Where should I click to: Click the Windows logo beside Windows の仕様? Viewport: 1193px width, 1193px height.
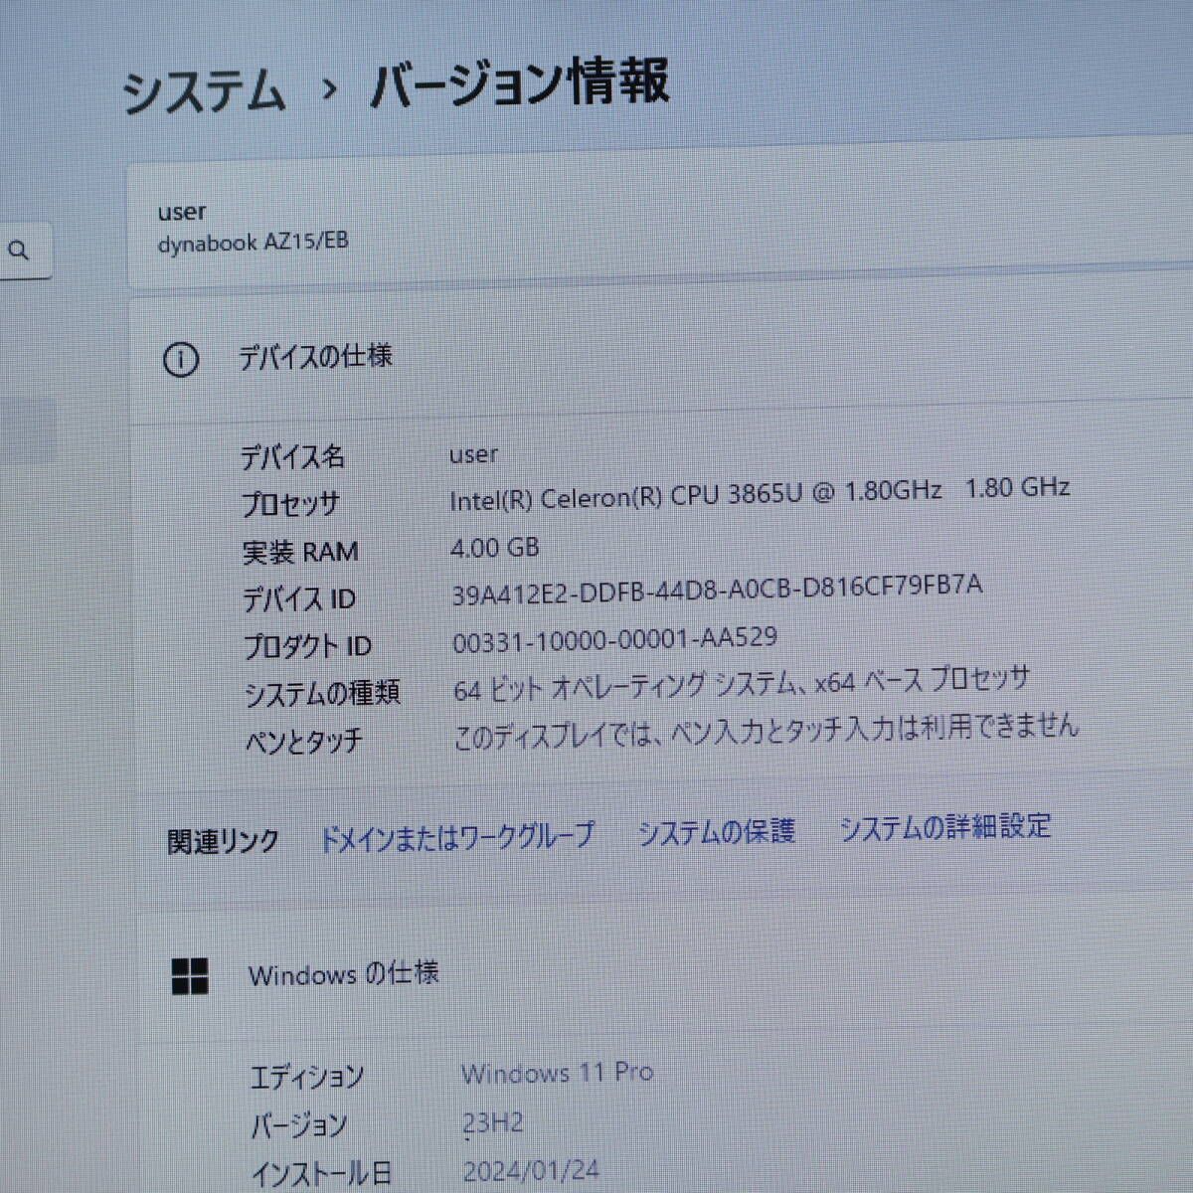(x=190, y=976)
